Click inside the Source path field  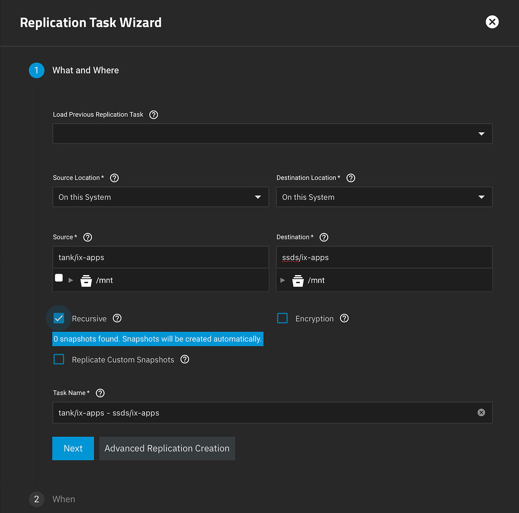coord(161,257)
